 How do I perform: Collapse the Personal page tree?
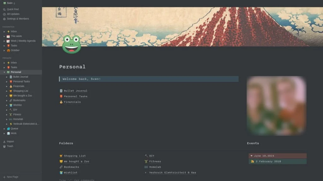click(x=4, y=72)
